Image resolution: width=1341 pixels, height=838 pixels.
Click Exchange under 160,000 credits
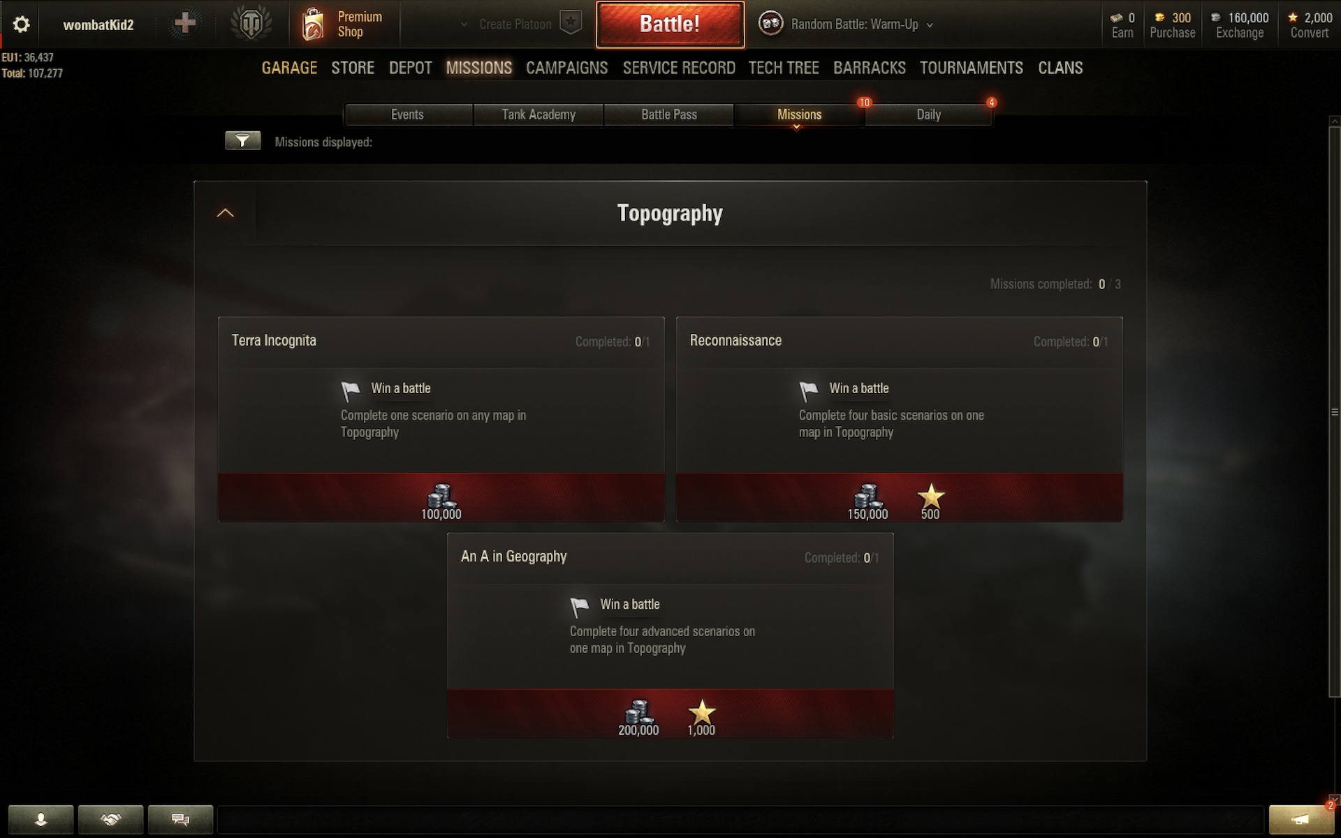[x=1239, y=33]
